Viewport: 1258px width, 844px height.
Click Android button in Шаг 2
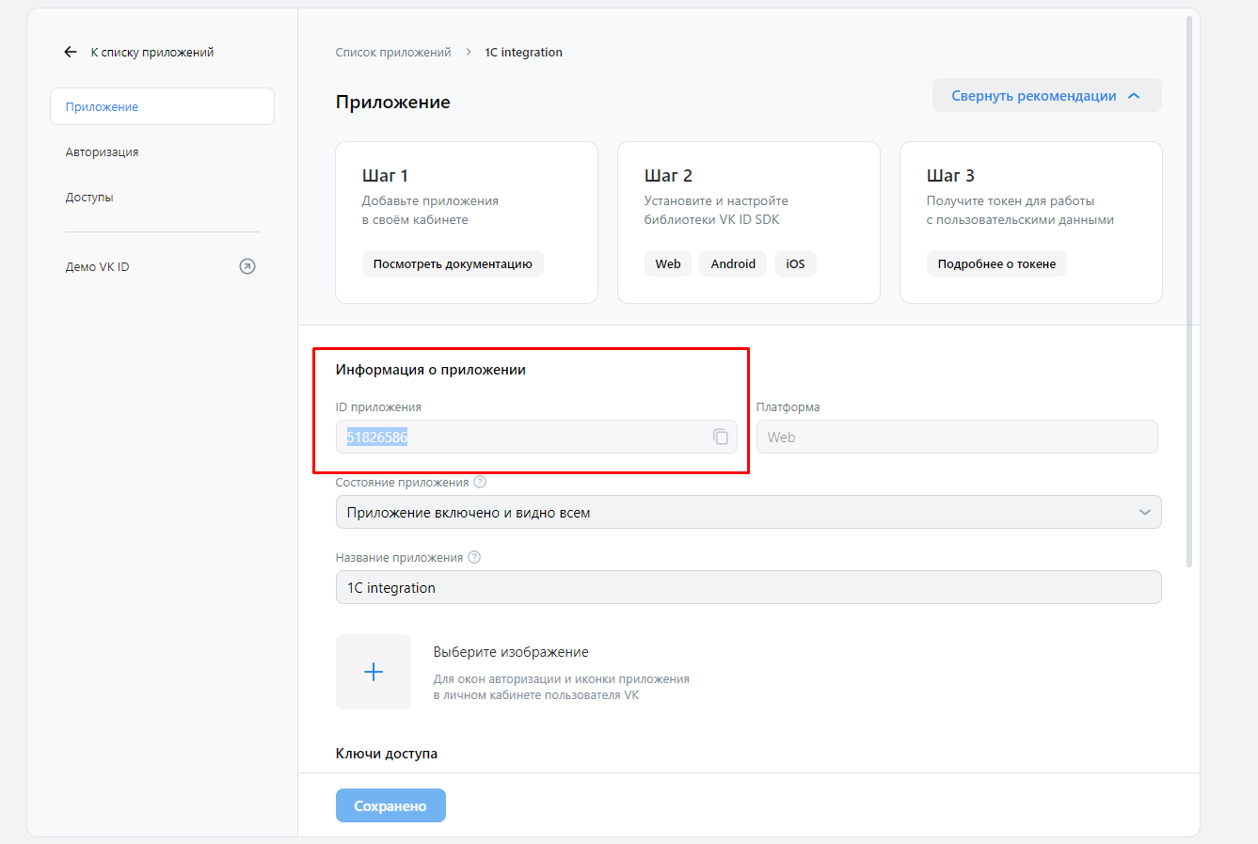coord(733,263)
